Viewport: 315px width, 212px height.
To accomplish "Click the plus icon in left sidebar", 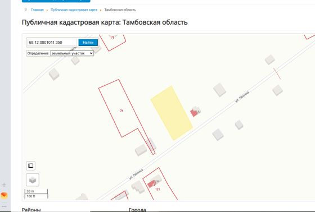I will coord(4,185).
